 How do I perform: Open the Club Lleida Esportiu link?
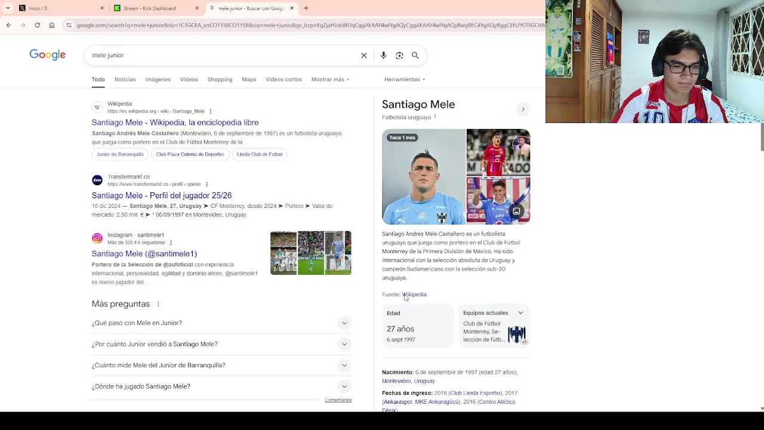476,393
